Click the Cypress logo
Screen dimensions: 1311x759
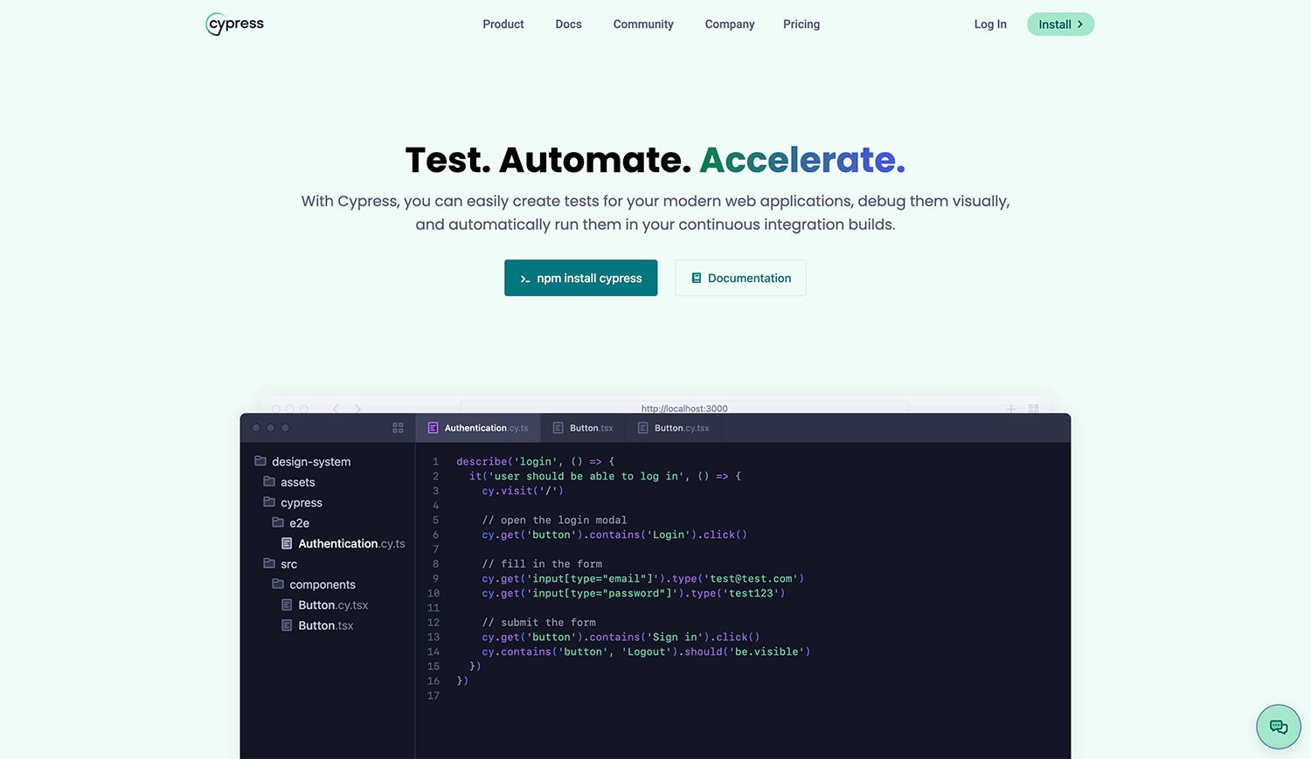click(234, 24)
